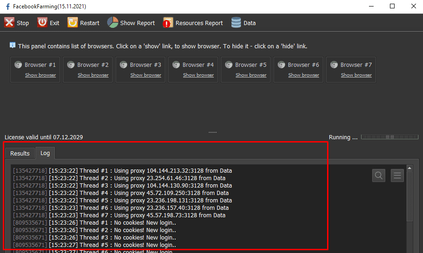Click the Exit toolbar label

(x=55, y=23)
